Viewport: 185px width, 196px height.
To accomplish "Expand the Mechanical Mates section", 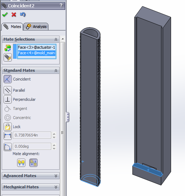I will (x=56, y=187).
